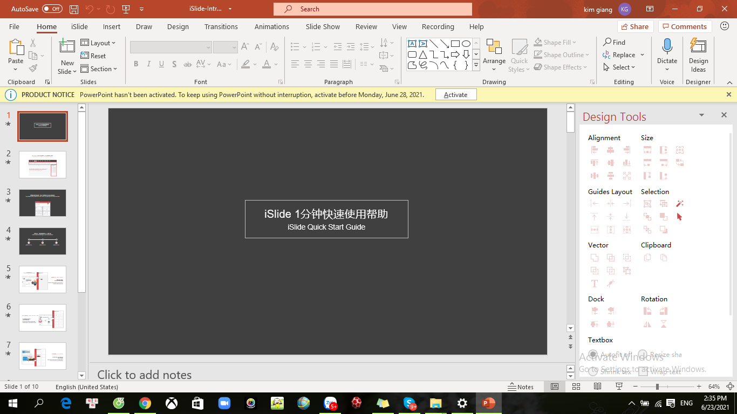Click the Cut scissors icon
This screenshot has height=414, width=737.
tap(33, 43)
